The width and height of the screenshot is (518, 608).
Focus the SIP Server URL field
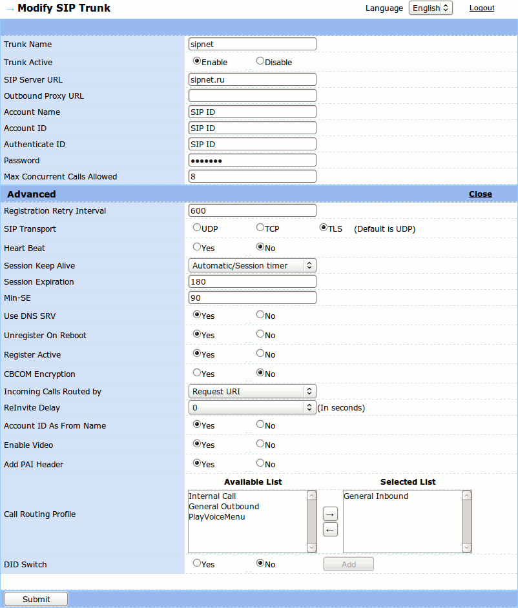pyautogui.click(x=252, y=79)
